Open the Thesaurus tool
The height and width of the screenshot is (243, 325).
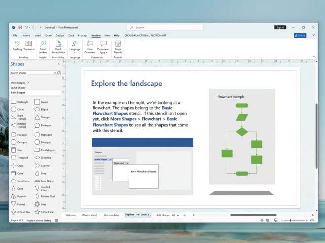pos(29,46)
